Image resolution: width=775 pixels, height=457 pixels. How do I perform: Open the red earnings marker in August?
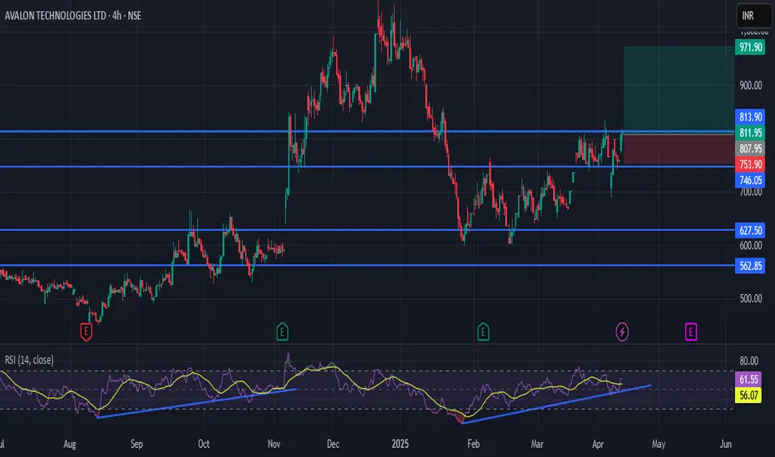pos(86,332)
